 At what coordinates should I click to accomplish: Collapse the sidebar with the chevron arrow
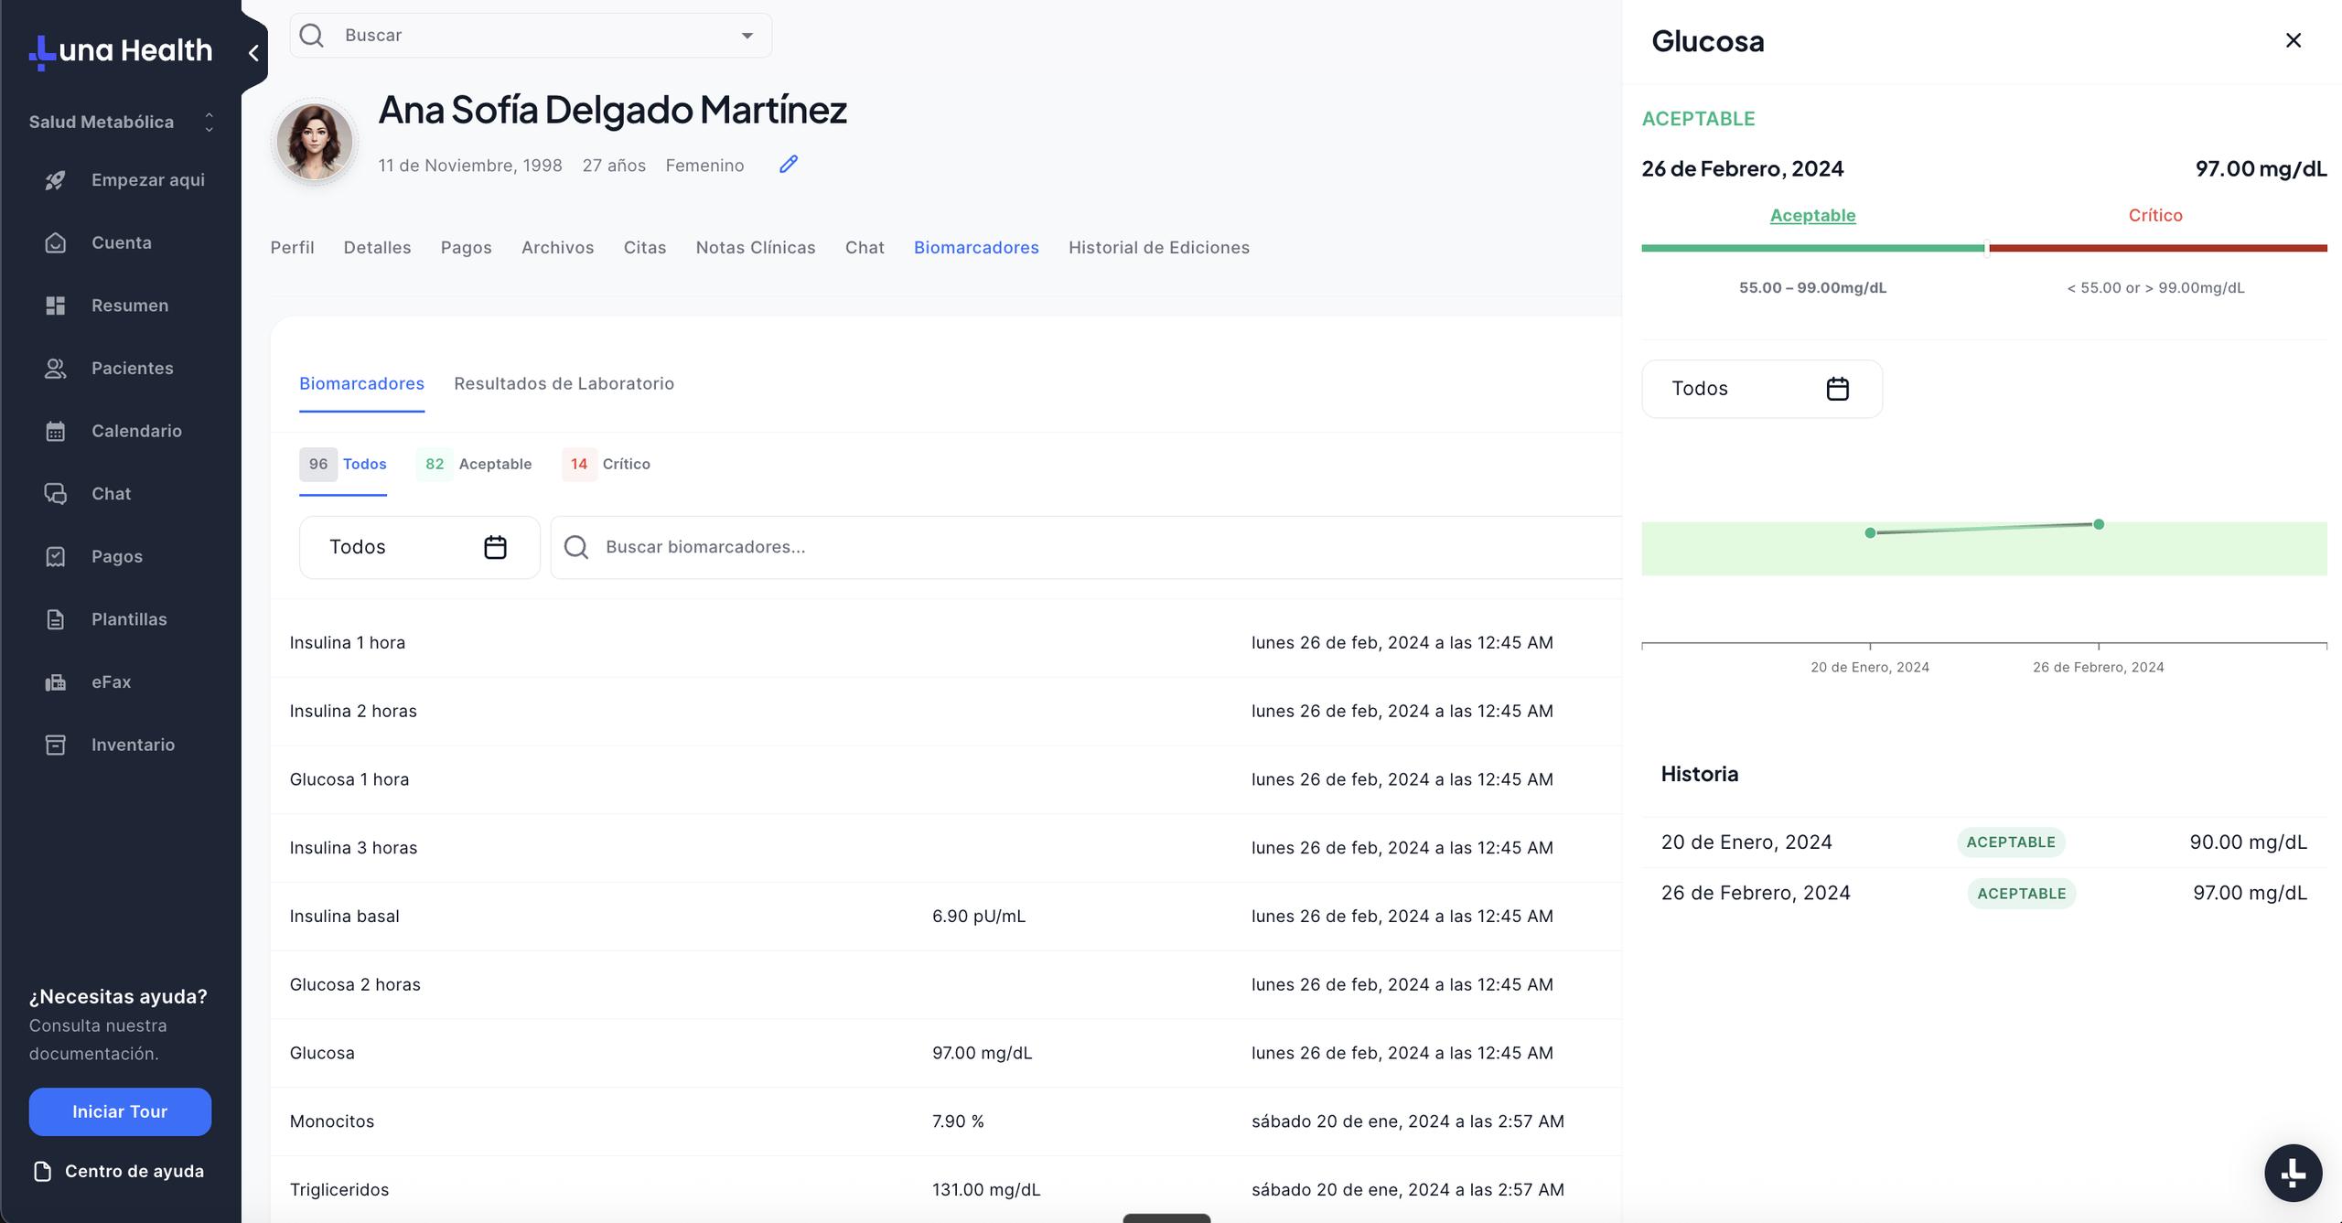(x=253, y=53)
